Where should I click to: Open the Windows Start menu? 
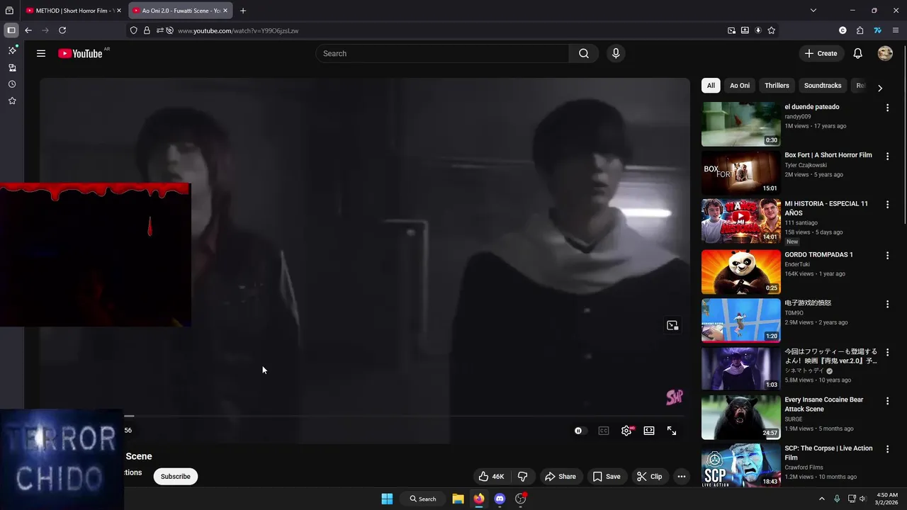pos(387,499)
